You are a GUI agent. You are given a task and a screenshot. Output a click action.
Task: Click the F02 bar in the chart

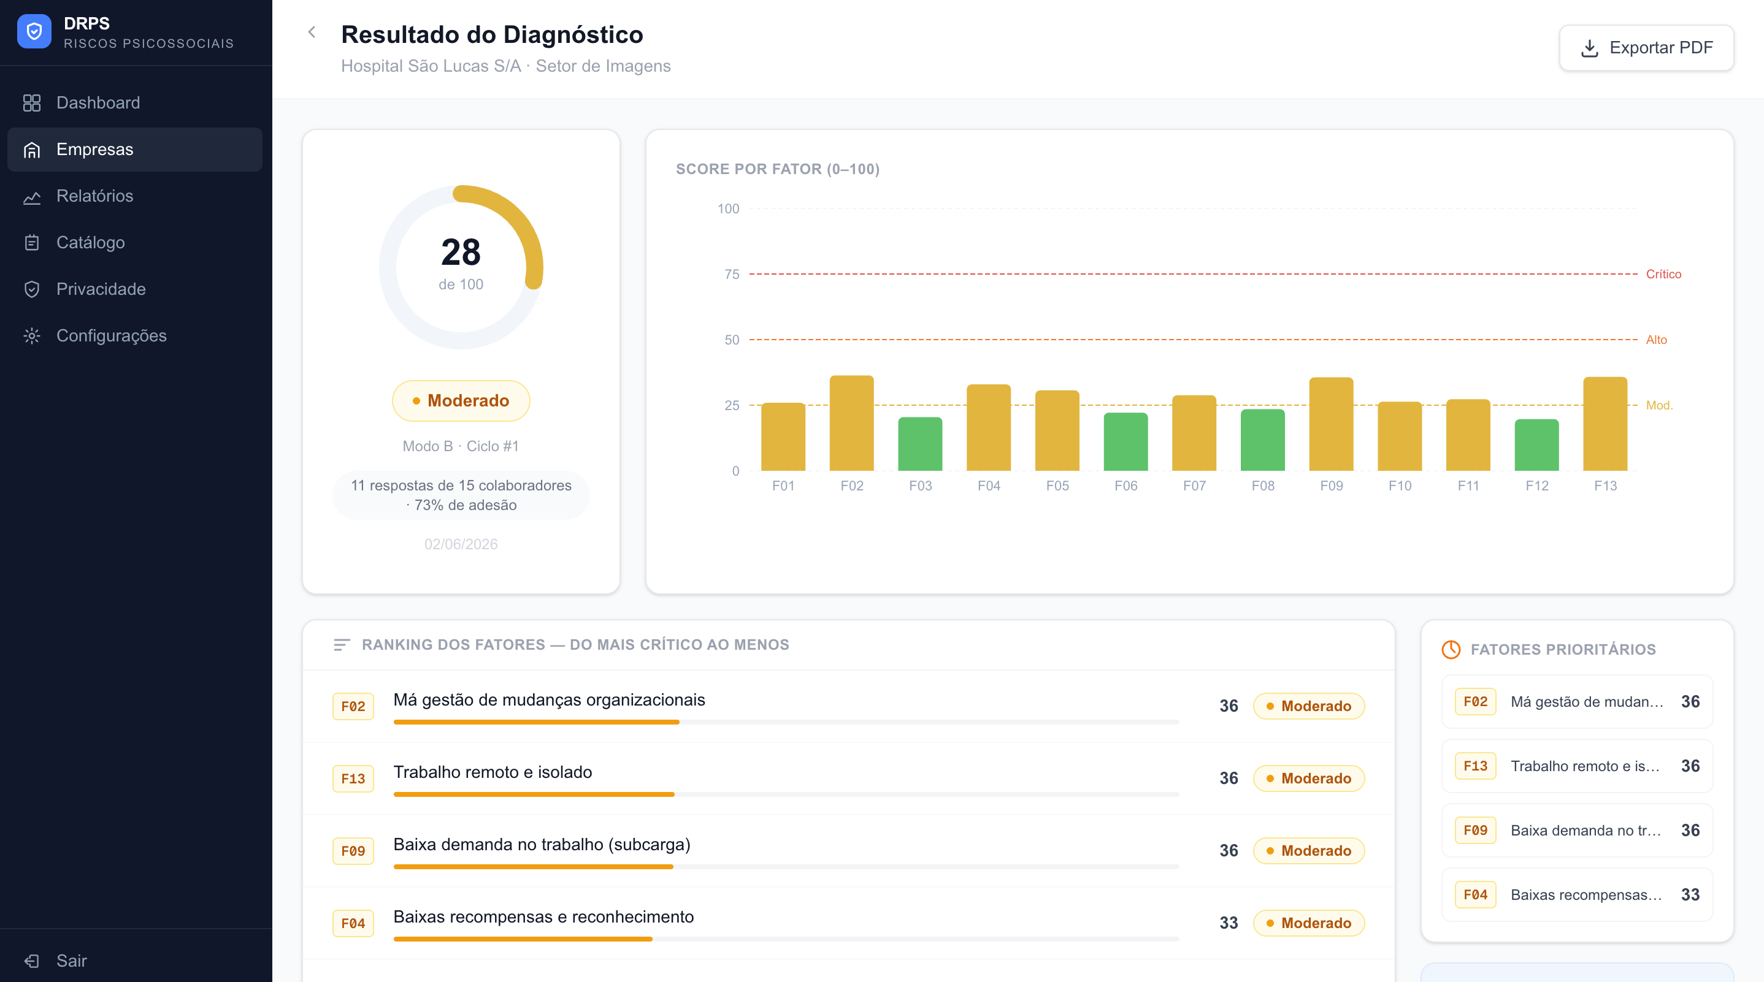(852, 423)
